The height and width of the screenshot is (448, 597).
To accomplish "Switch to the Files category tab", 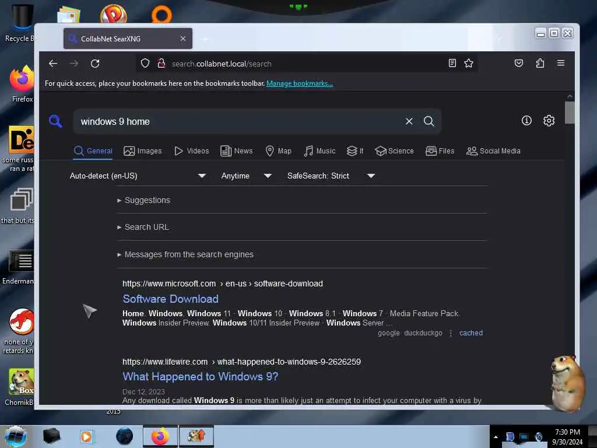I will click(440, 151).
